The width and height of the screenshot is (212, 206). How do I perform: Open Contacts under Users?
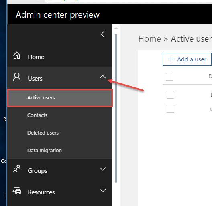coord(37,115)
